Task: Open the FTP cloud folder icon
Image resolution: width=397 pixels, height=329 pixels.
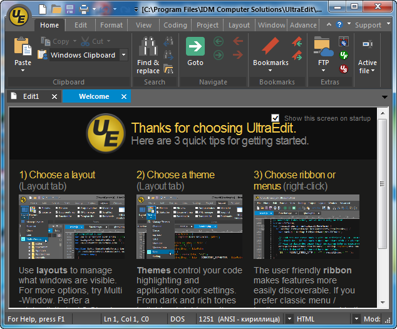Action: tap(323, 47)
